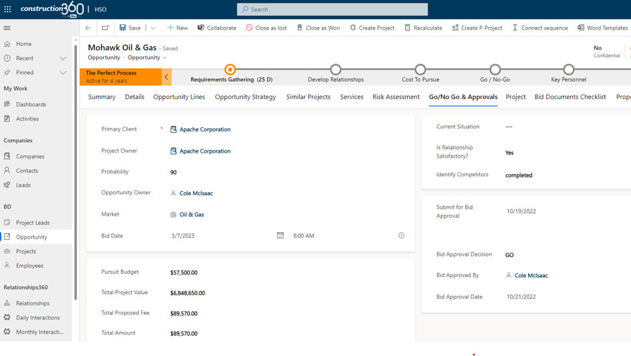Click in the Search box
631x356 pixels.
[x=332, y=9]
